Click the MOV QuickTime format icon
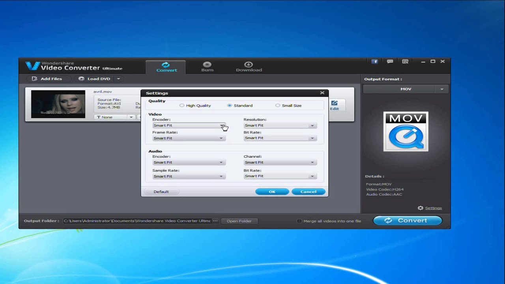Screen dimensions: 505x284 tap(406, 131)
